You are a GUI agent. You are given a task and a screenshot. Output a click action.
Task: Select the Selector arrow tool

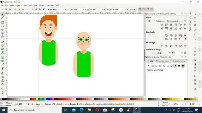pyautogui.click(x=2, y=14)
